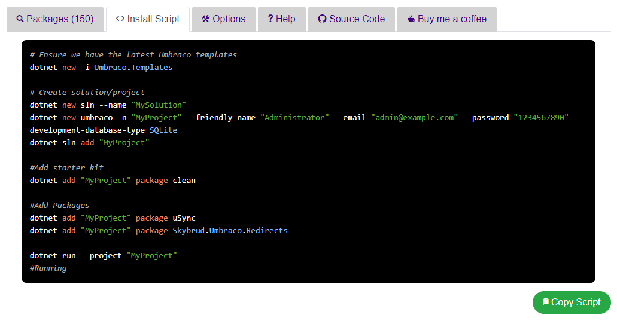Click the 'Skybrud.Umbraco.Redirects' package name
Viewport: 617px width, 324px height.
pyautogui.click(x=230, y=231)
